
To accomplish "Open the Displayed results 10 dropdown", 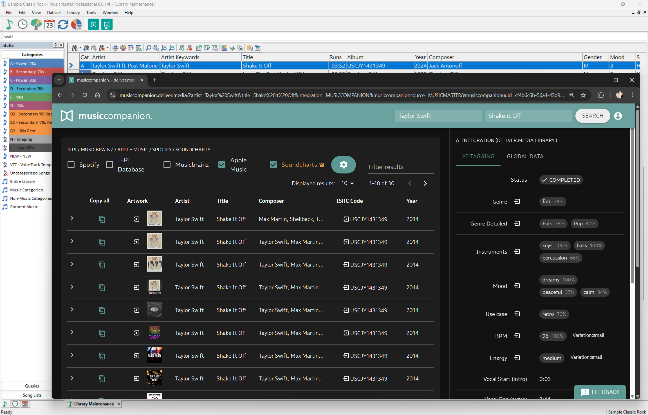I will tap(348, 183).
